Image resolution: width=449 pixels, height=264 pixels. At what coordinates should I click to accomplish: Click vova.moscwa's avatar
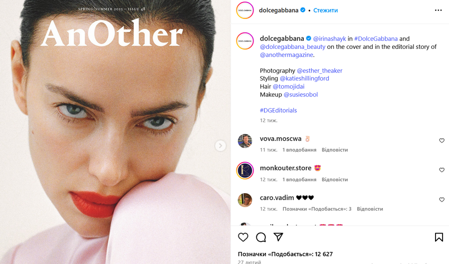coord(245,141)
